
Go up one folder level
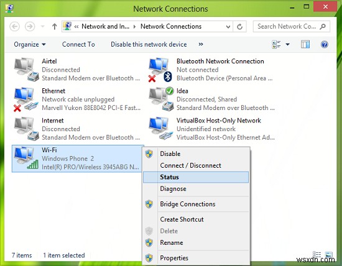click(55, 27)
